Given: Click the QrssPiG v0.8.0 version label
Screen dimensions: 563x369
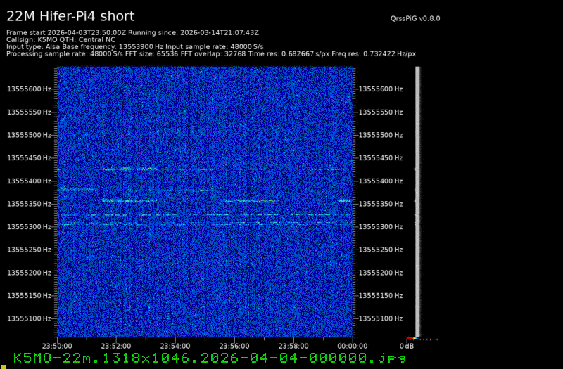Looking at the screenshot, I should (415, 19).
